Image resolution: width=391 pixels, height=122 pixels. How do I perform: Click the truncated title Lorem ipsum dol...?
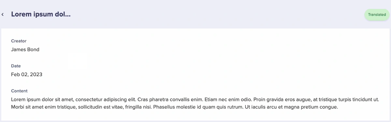coord(41,15)
